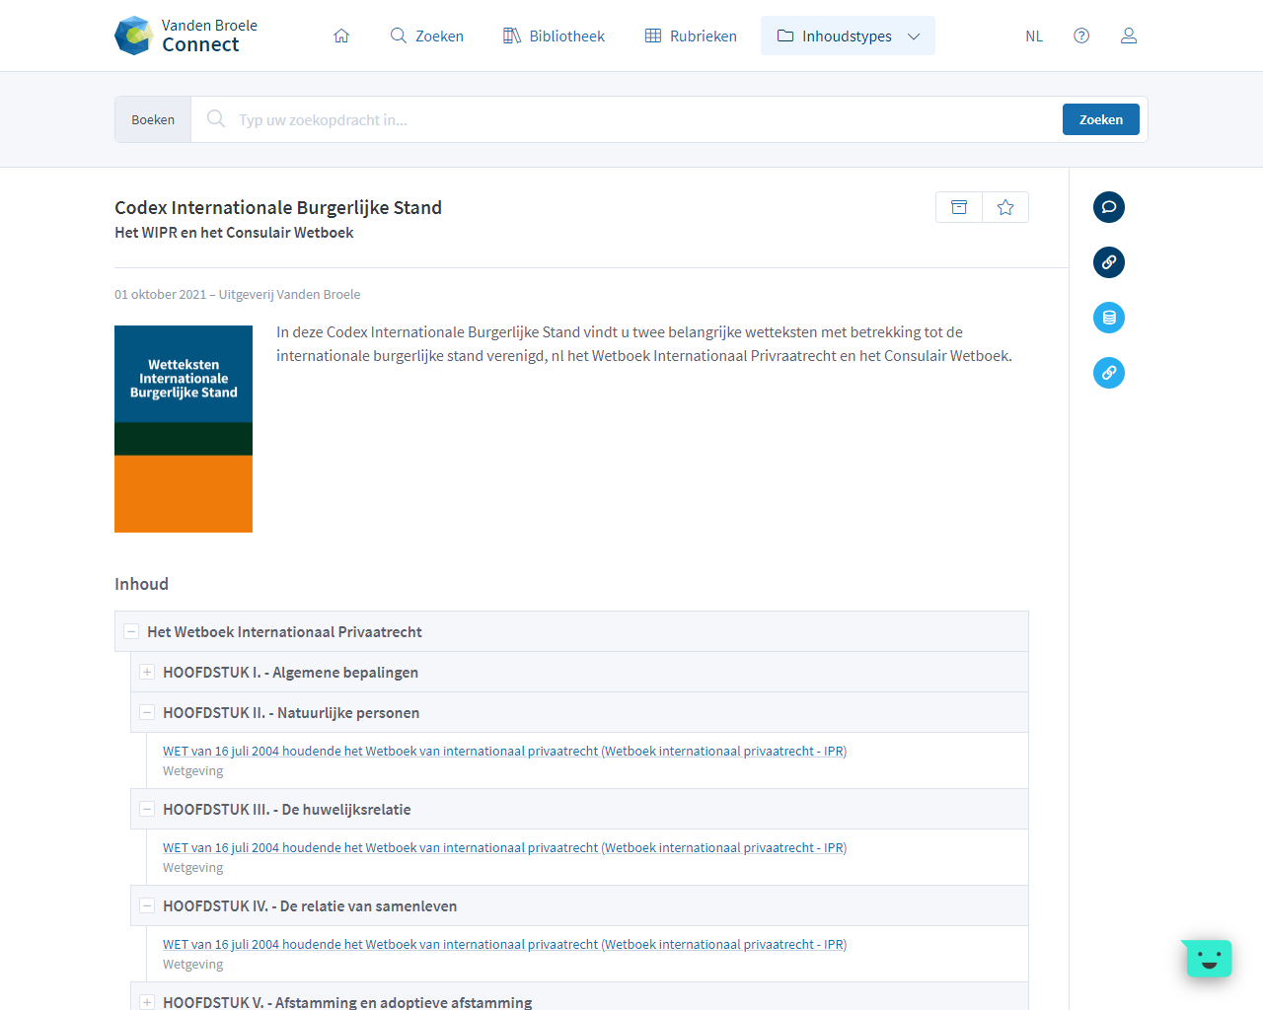Collapse Het Wetboek Internationaal Privaatrecht section

click(x=131, y=632)
